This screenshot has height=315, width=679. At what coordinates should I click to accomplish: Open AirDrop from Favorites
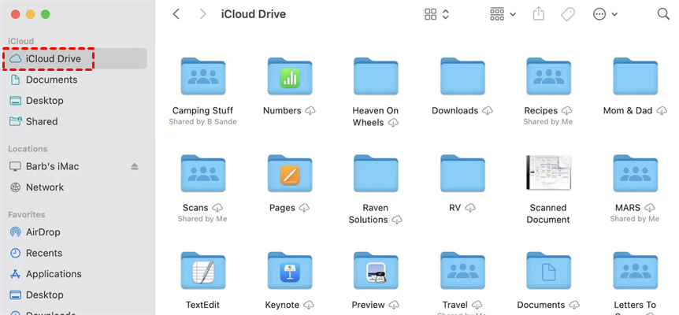click(44, 232)
